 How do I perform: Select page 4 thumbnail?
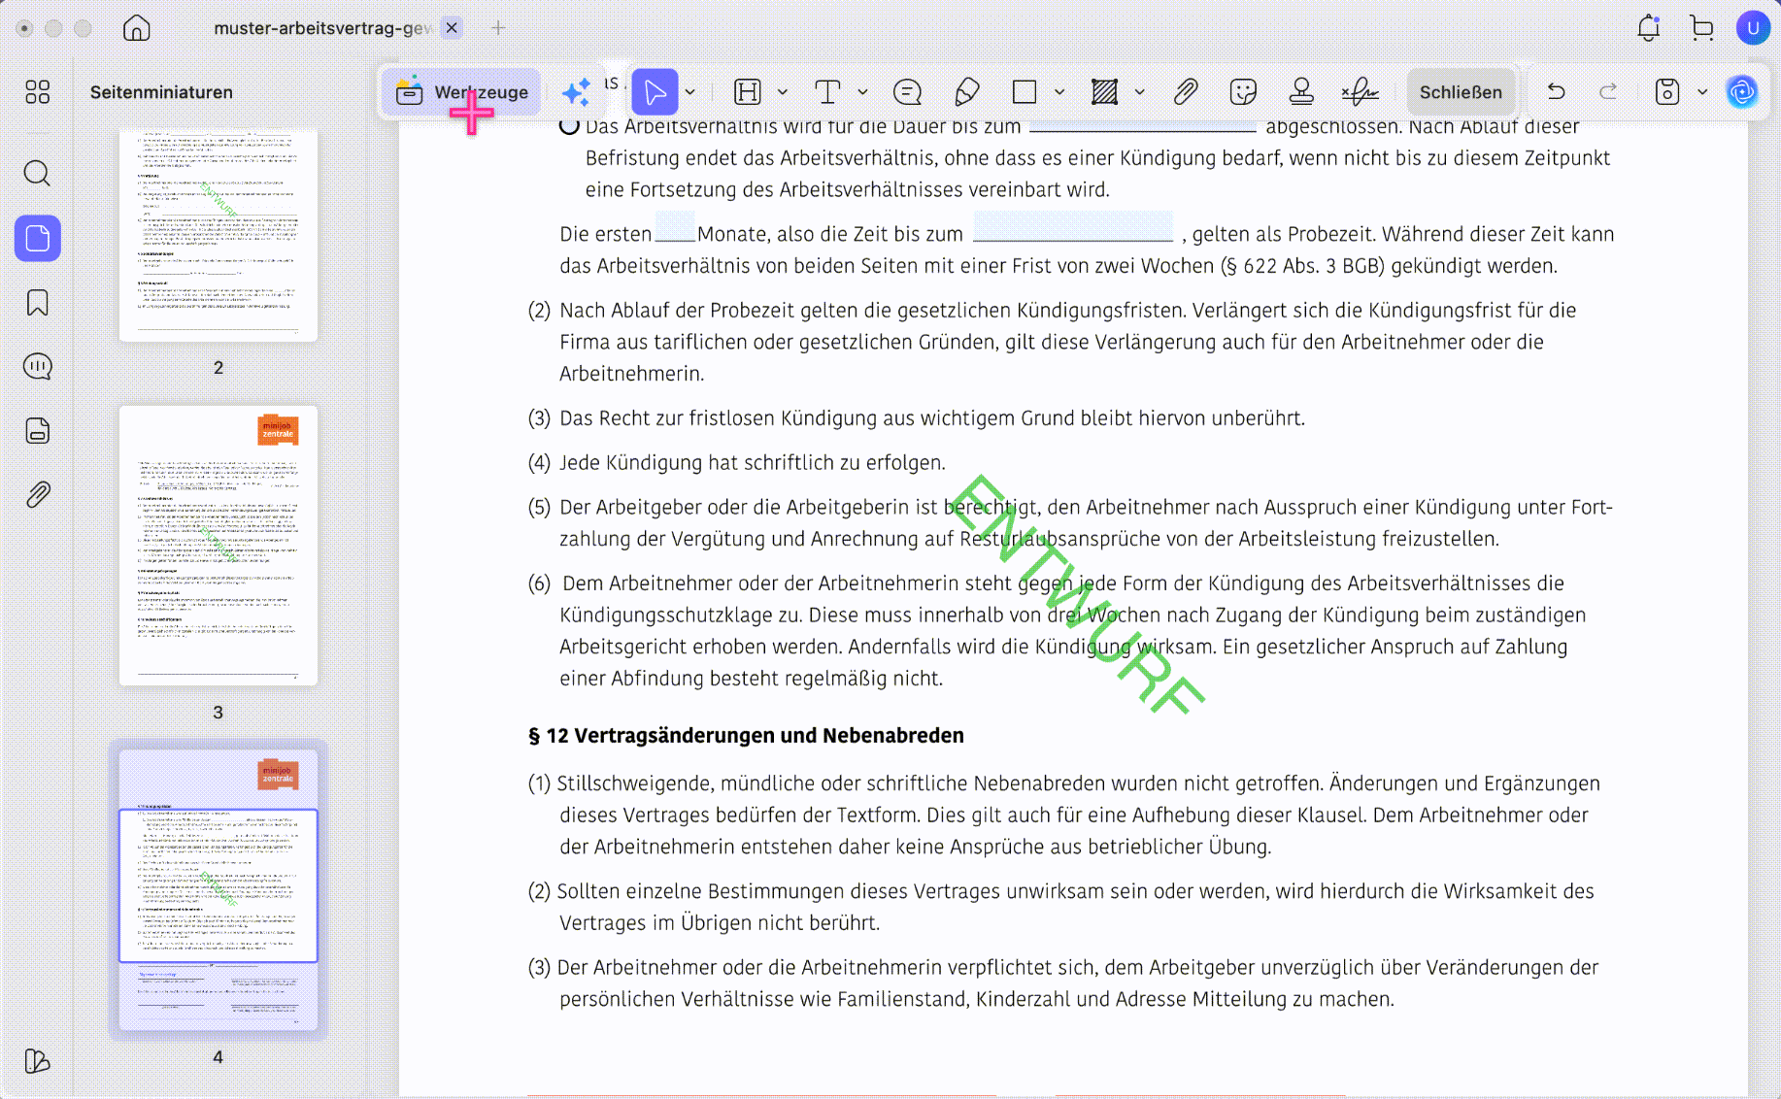tap(218, 889)
